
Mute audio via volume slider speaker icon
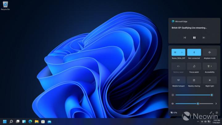(172, 104)
